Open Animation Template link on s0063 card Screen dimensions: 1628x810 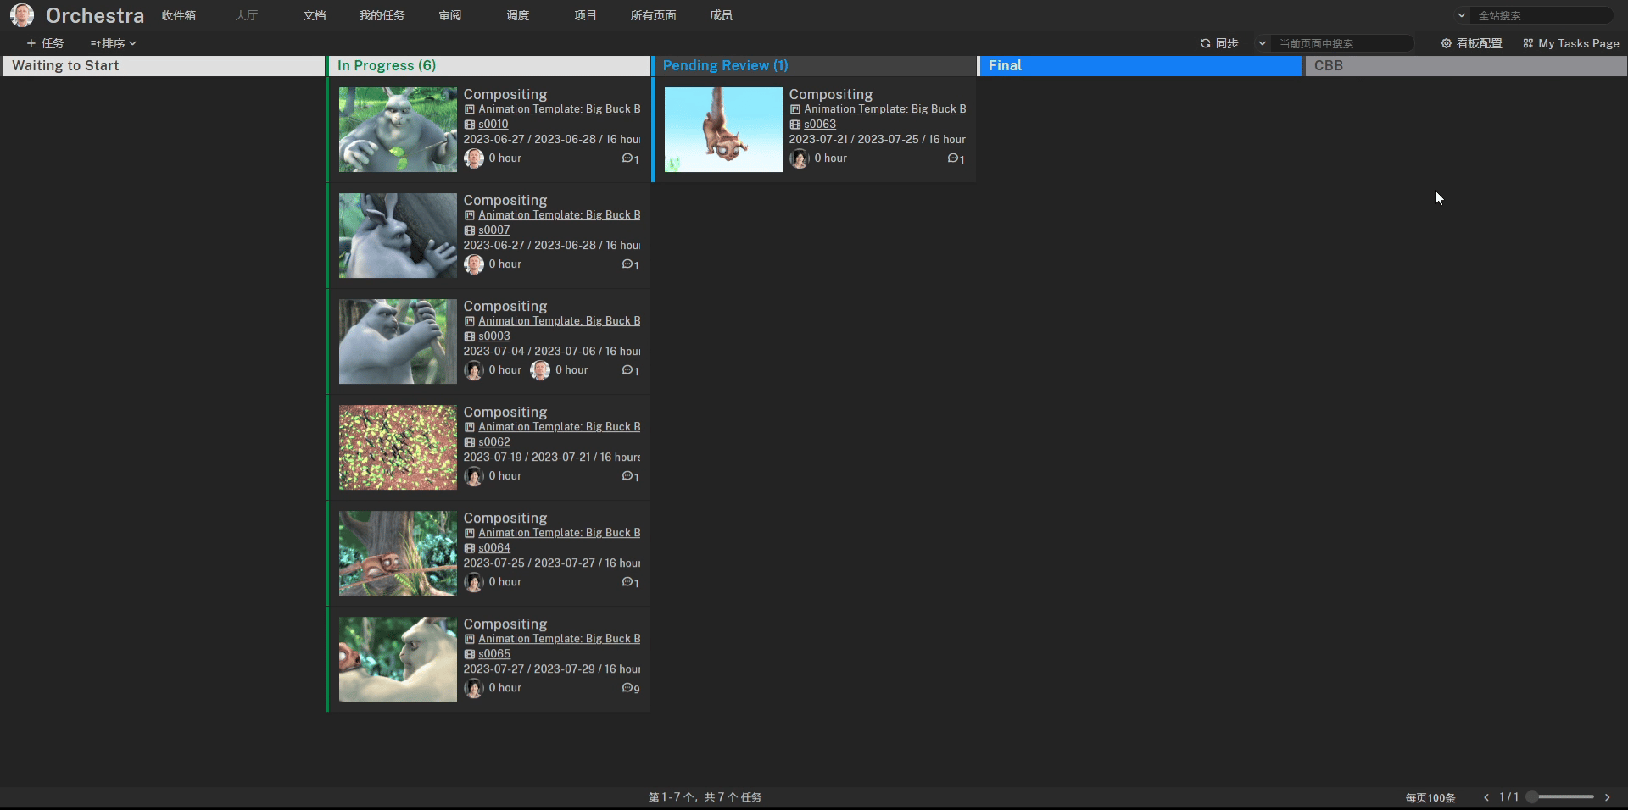tap(885, 109)
